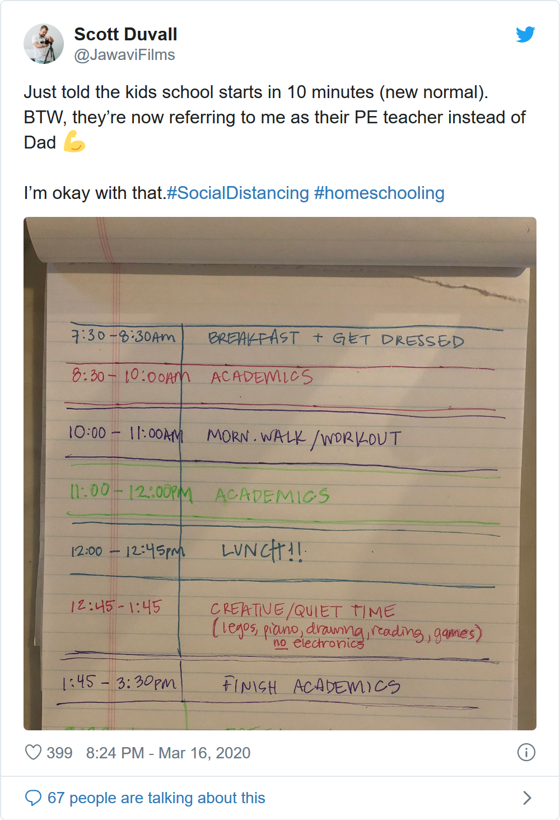Open Twitter via the blue bird logo

tap(525, 35)
